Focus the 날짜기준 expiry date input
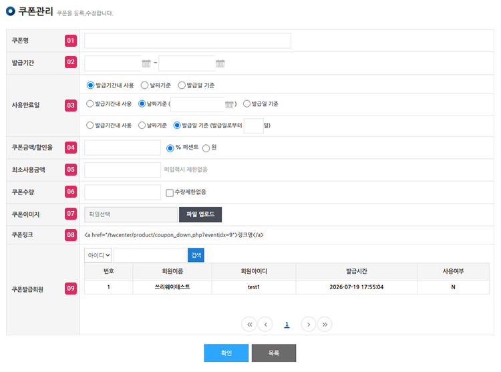Screen dimensions: 501x372 (x=198, y=104)
